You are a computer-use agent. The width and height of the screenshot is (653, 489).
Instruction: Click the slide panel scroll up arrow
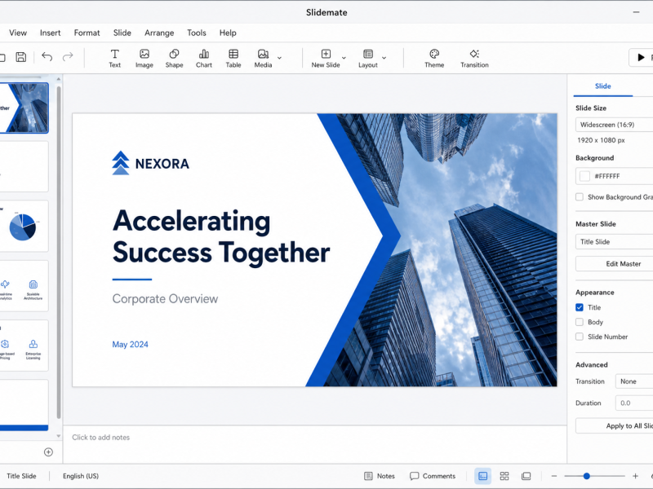tap(59, 79)
